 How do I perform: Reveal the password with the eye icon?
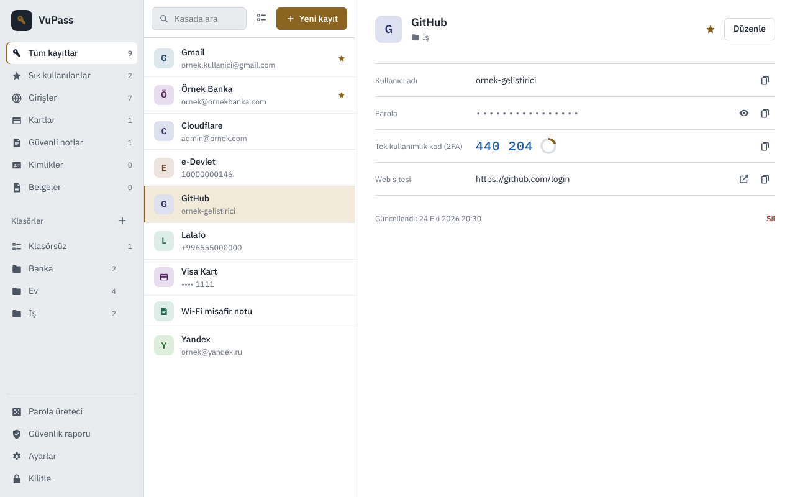click(x=744, y=113)
